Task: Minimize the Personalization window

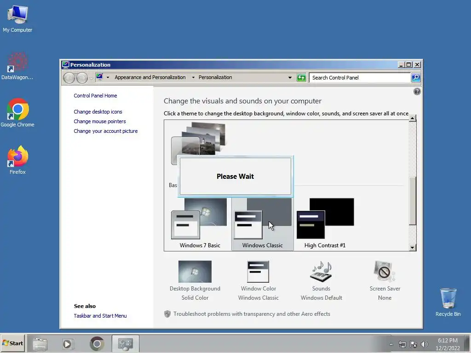Action: point(401,64)
